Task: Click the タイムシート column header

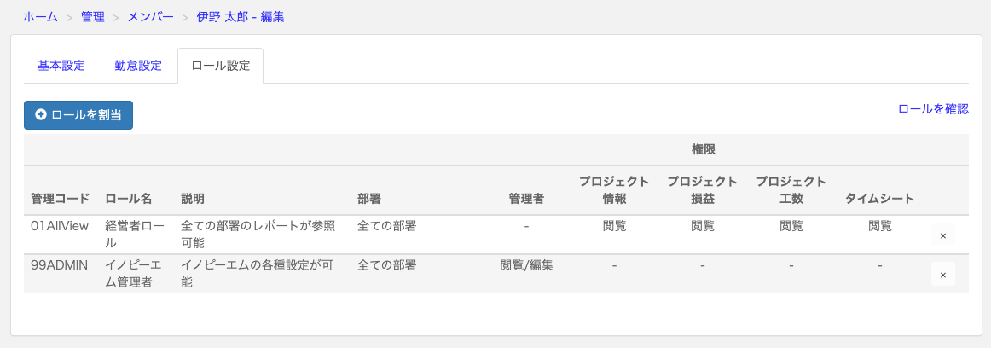Action: 880,199
